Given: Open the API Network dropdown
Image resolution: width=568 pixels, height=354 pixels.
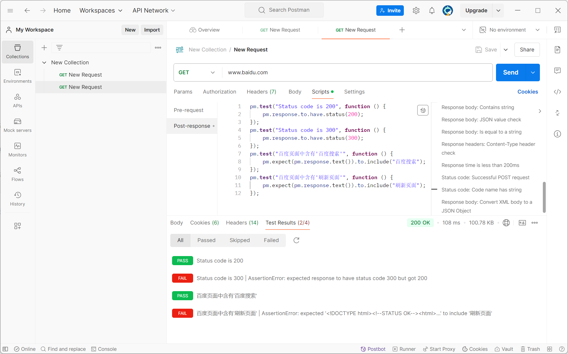Looking at the screenshot, I should pos(154,11).
